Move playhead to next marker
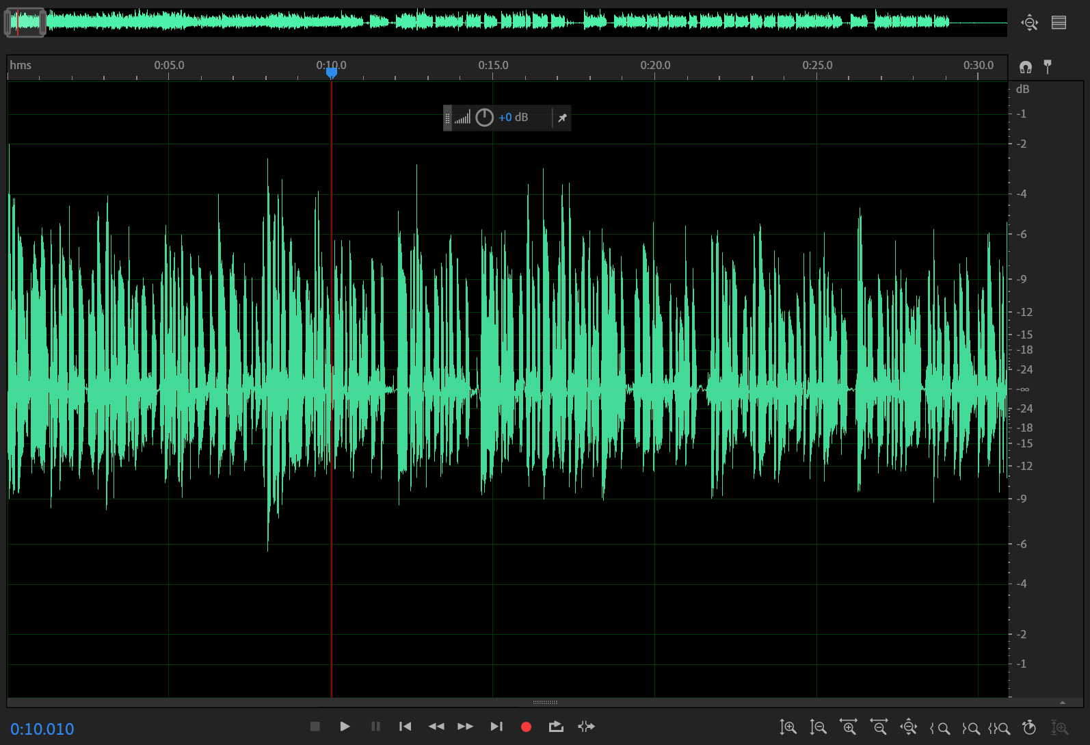 496,727
